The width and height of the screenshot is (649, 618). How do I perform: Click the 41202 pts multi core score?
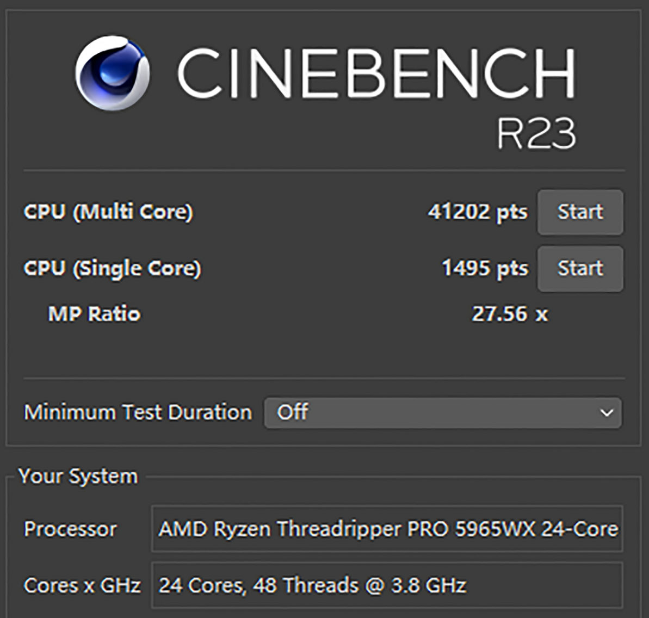(x=477, y=212)
